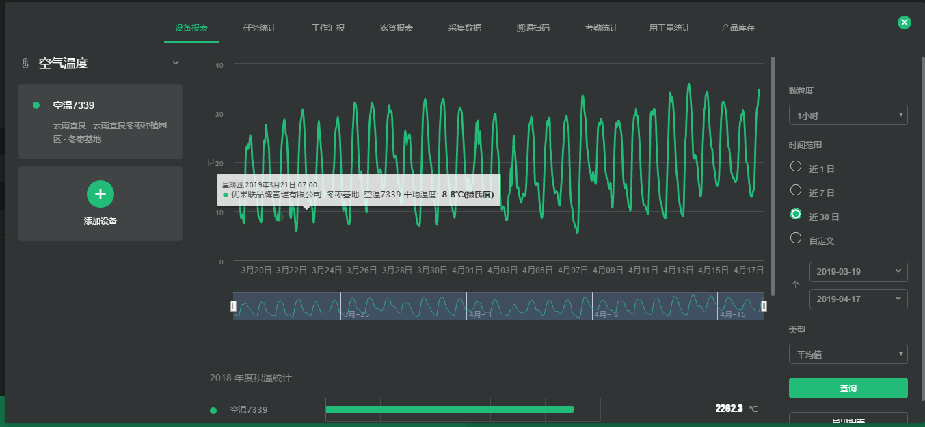Image resolution: width=925 pixels, height=427 pixels.
Task: Click the thermometer icon beside 空气温度
Action: pos(25,64)
